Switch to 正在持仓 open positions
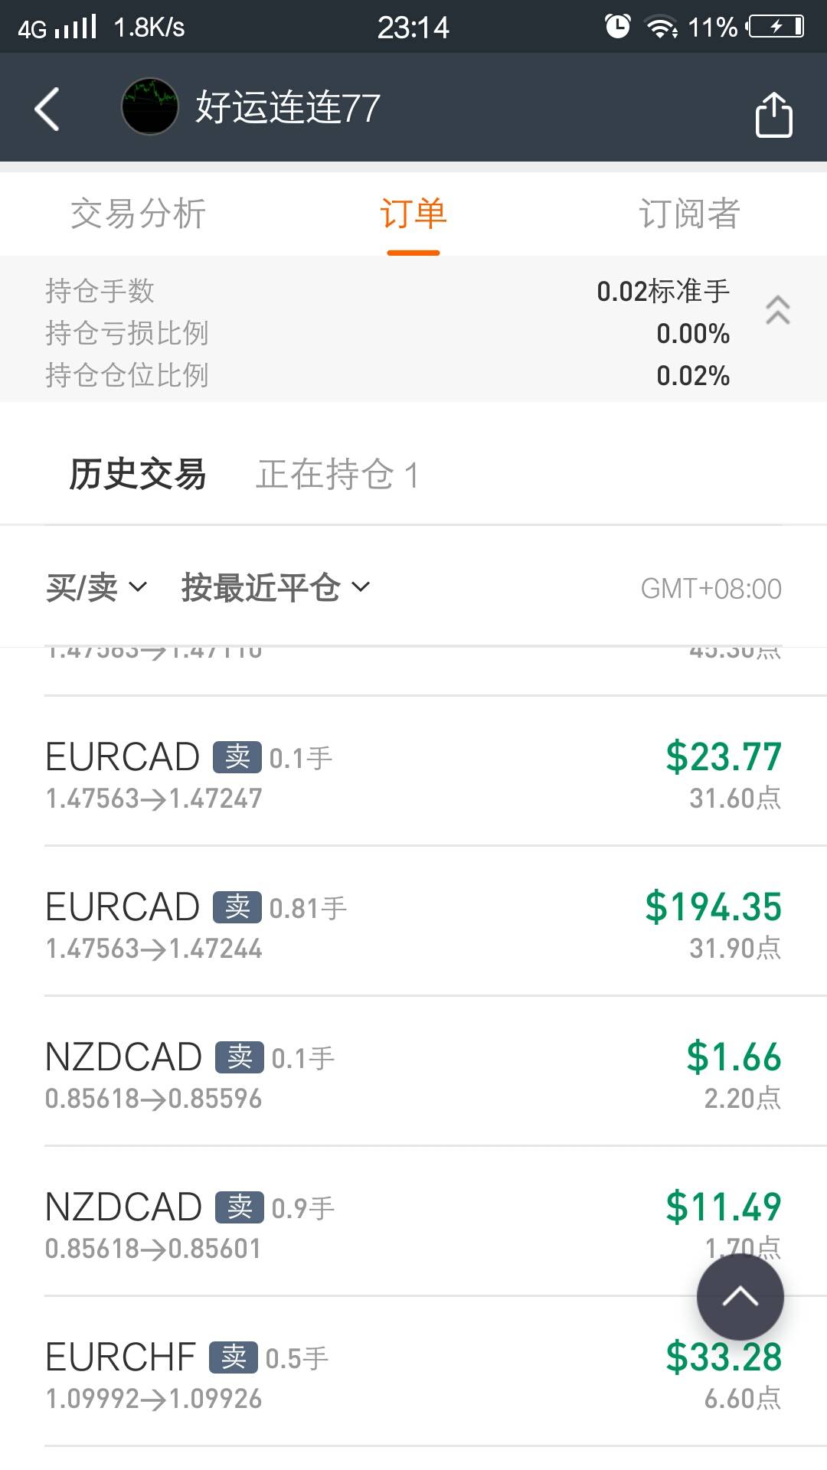827x1470 pixels. pos(337,474)
